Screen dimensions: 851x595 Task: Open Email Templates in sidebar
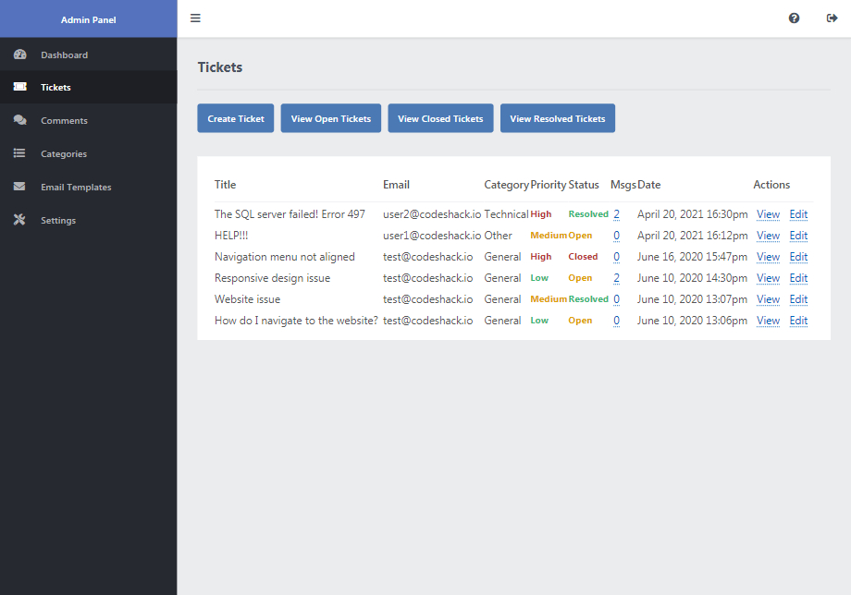89,187
